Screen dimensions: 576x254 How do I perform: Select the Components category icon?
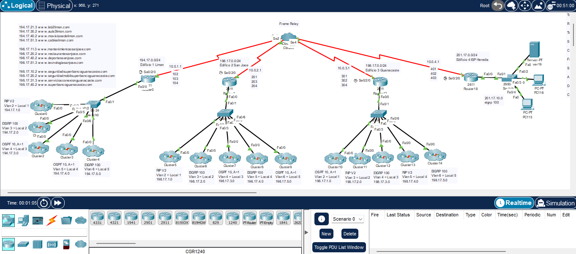tap(38, 220)
